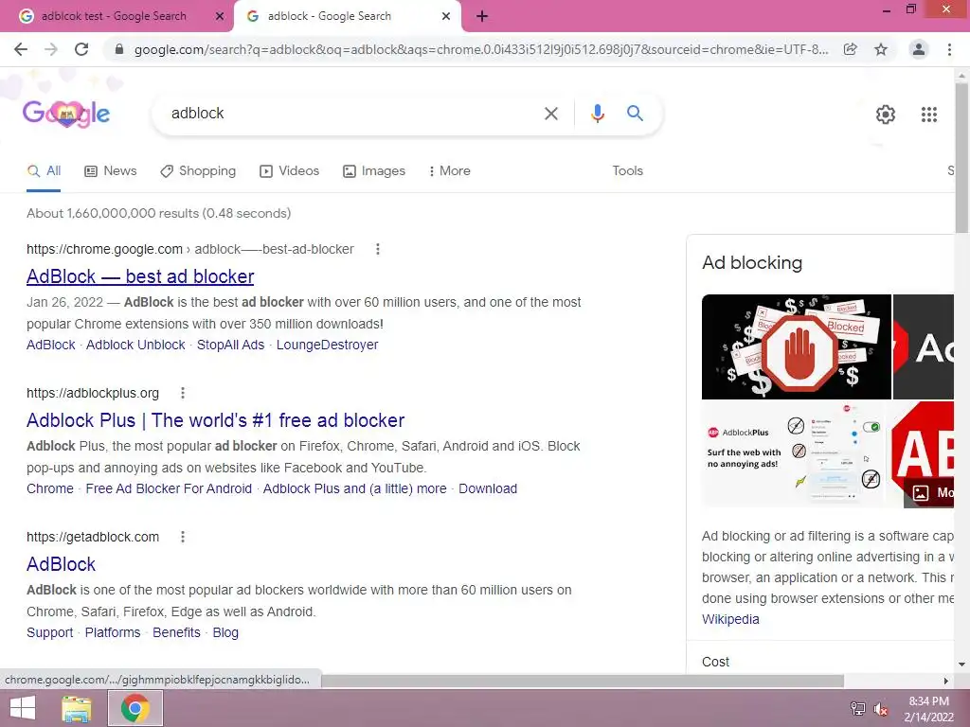
Task: Click the vertical scrollbar thumb
Action: pos(961,159)
